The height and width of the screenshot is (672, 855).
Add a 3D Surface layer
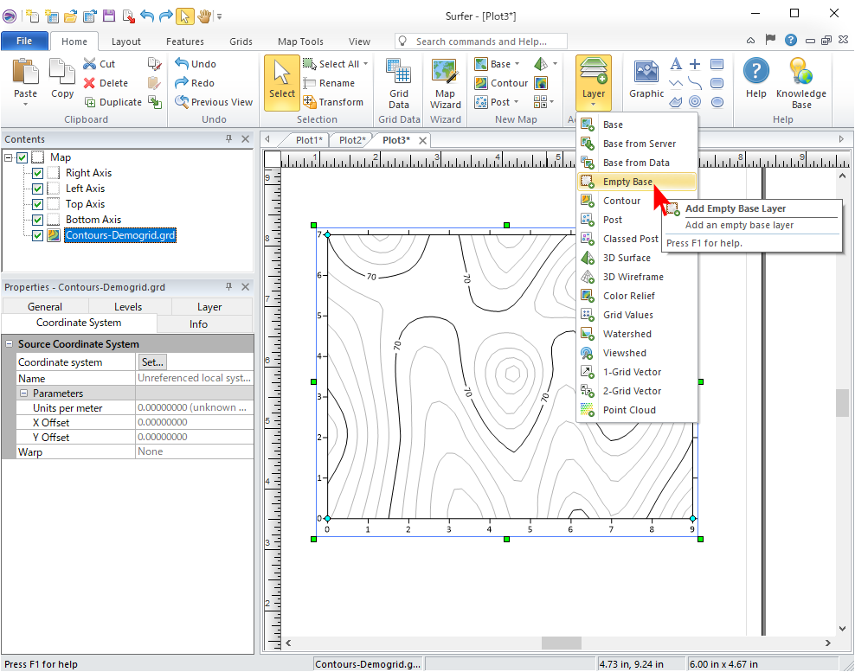point(627,258)
